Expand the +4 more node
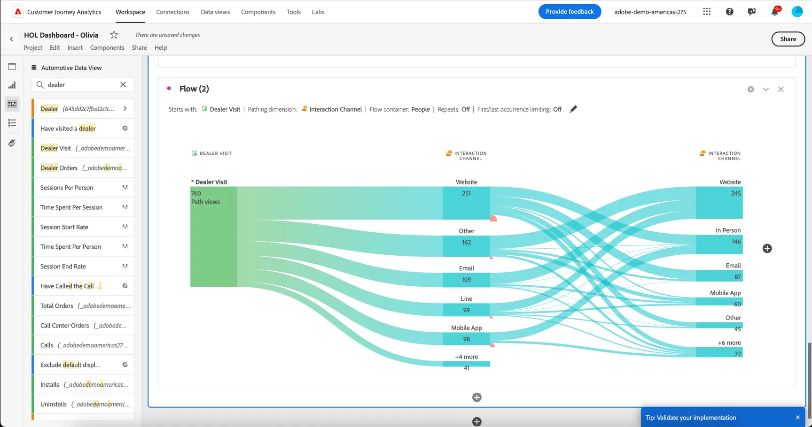The image size is (812, 427). pos(466,364)
